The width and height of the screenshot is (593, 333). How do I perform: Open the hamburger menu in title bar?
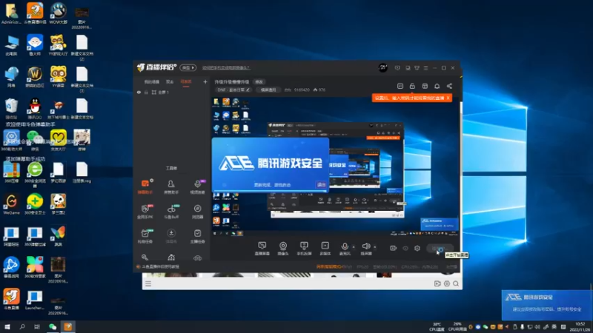click(425, 68)
